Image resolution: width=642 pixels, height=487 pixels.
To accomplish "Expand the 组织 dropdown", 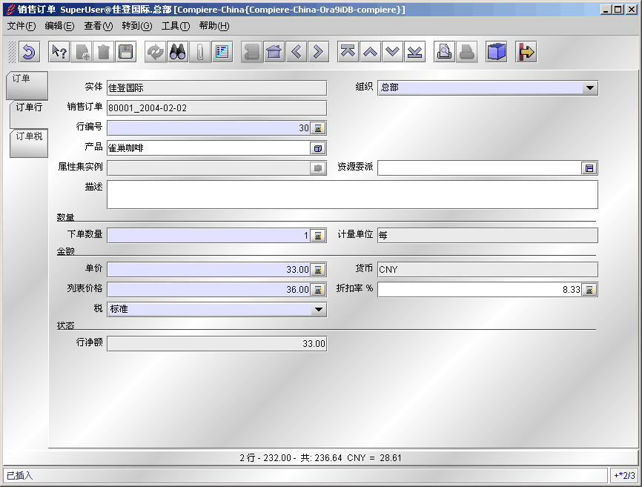I will tap(589, 88).
